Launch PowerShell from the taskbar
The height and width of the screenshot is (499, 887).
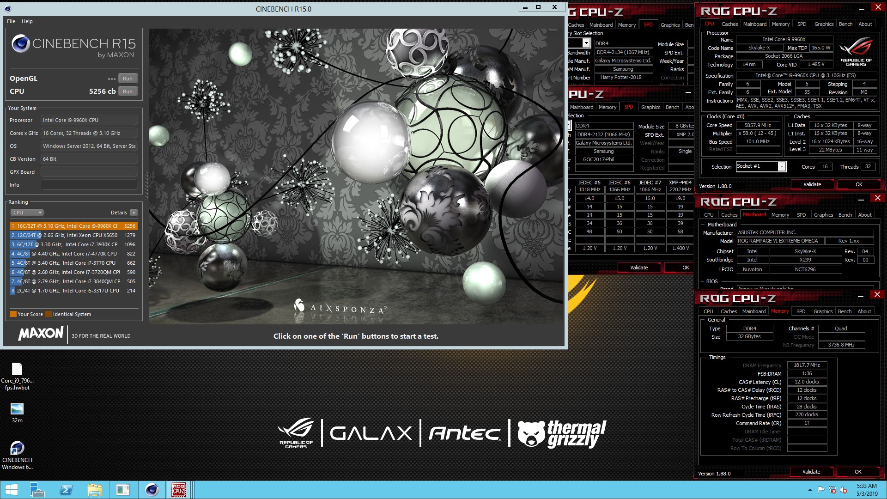coord(66,490)
